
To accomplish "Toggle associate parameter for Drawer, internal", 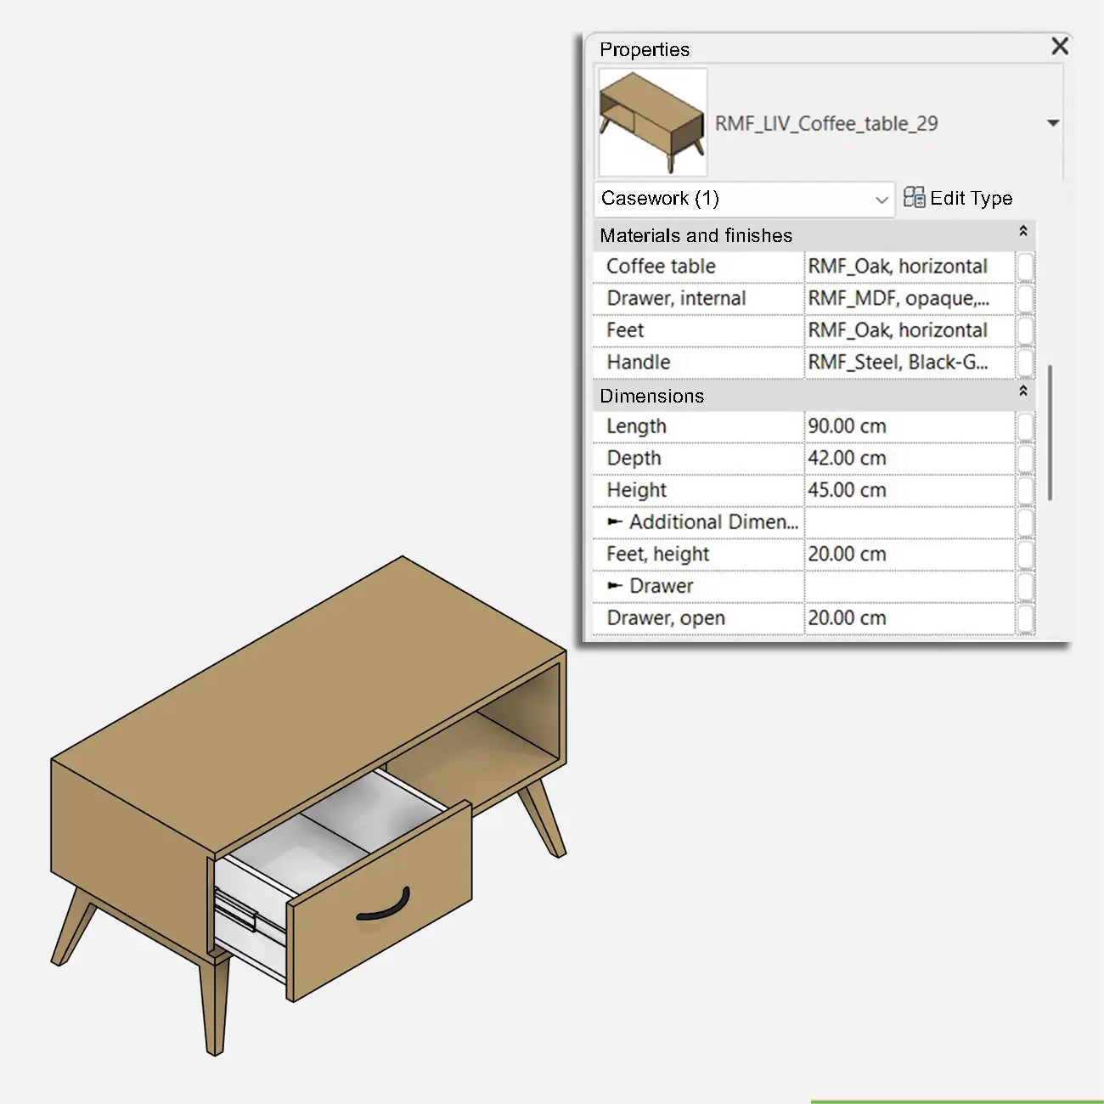I will click(x=1025, y=298).
